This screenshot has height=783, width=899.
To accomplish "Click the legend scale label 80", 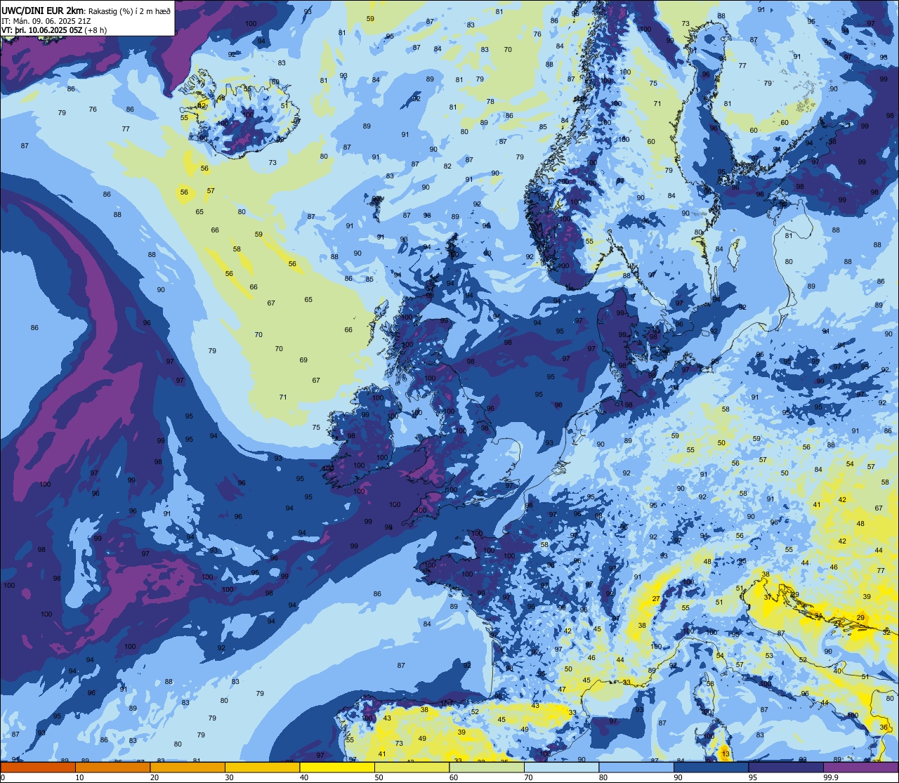I will pos(603,777).
